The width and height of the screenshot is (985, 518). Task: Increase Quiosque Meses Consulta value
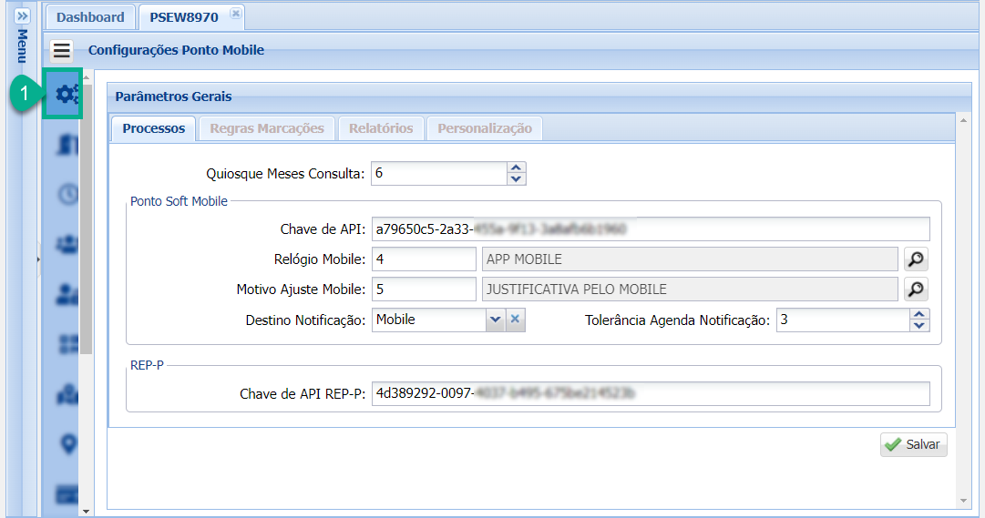[x=517, y=168]
